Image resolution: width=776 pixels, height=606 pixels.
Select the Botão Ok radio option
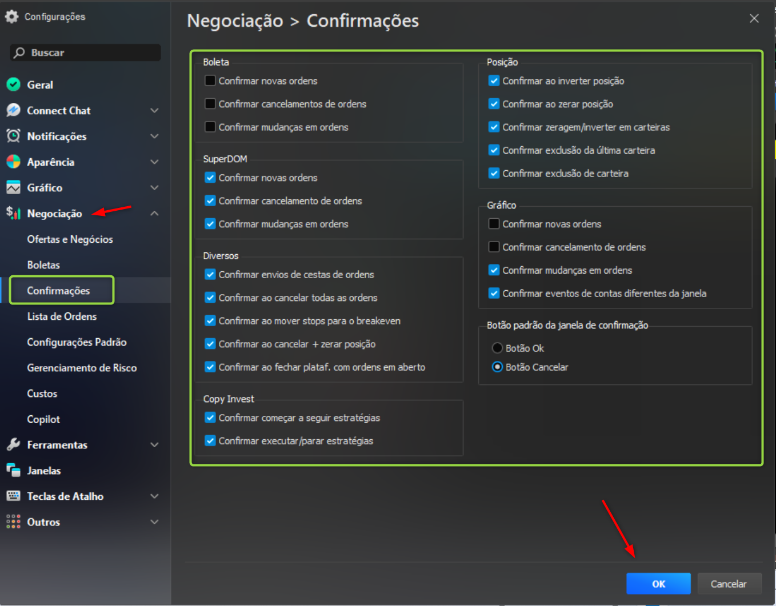497,348
